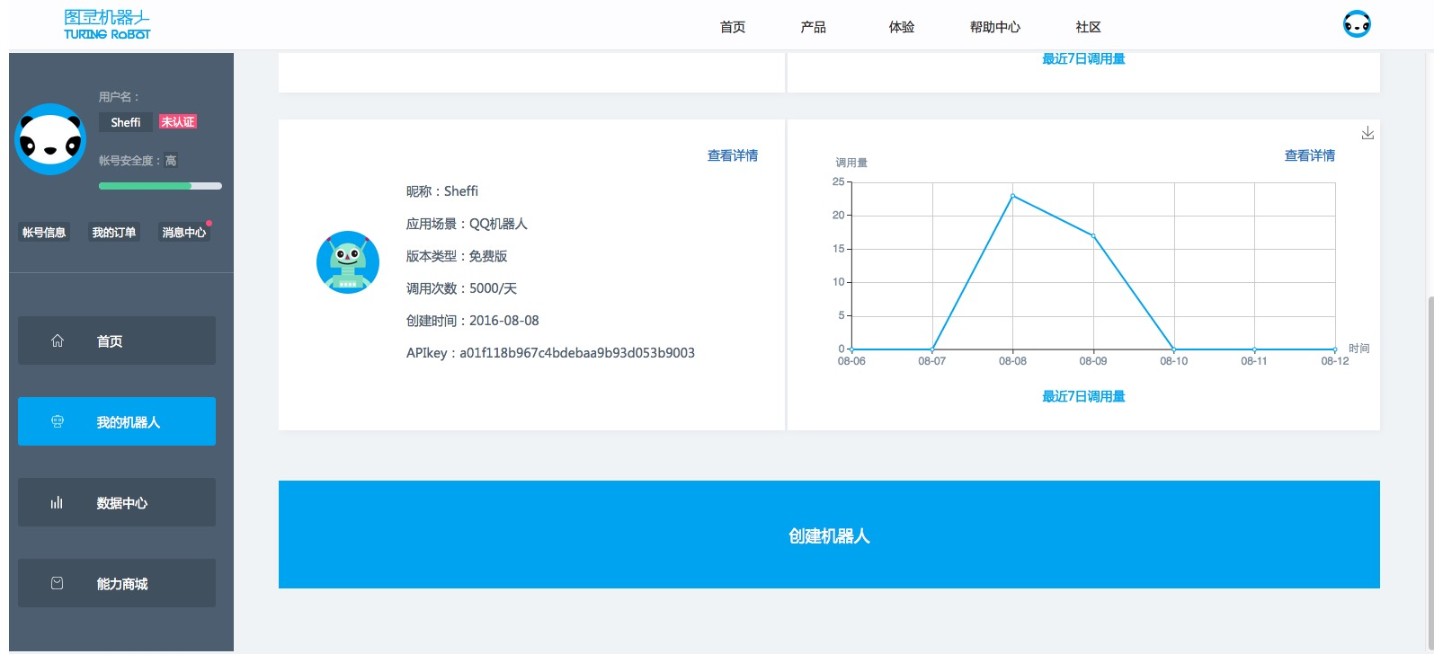Viewport: 1434px width, 654px height.
Task: Click the 08-09 data point on chart
Action: [x=1093, y=236]
